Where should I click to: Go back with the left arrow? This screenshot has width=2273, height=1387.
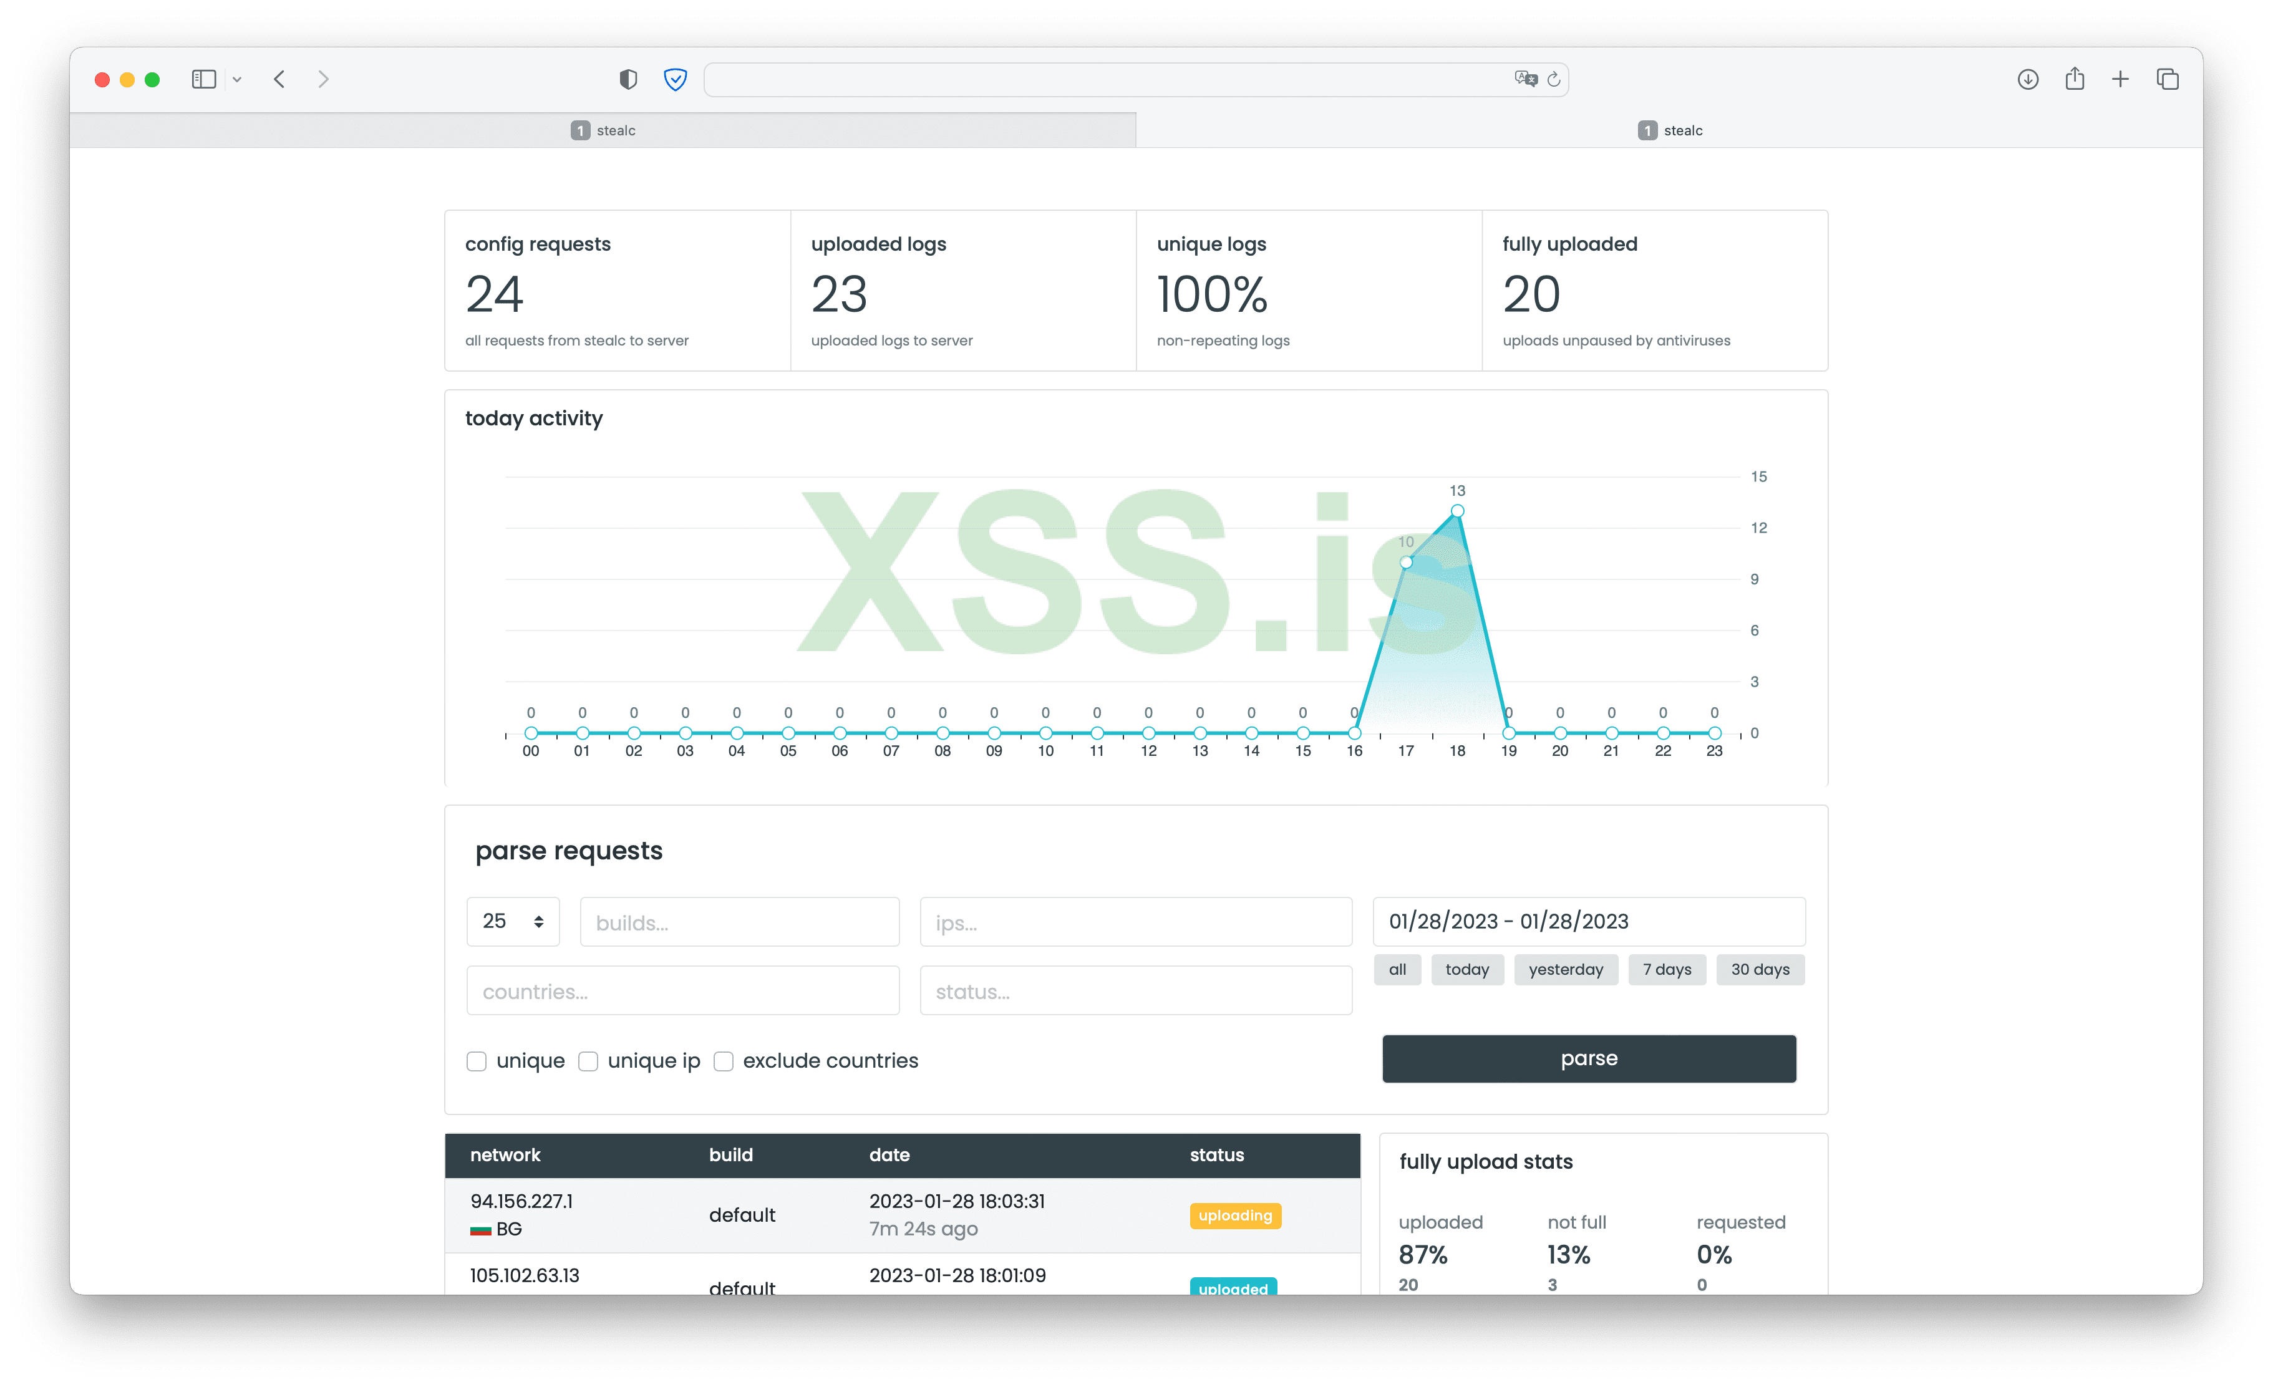(279, 79)
